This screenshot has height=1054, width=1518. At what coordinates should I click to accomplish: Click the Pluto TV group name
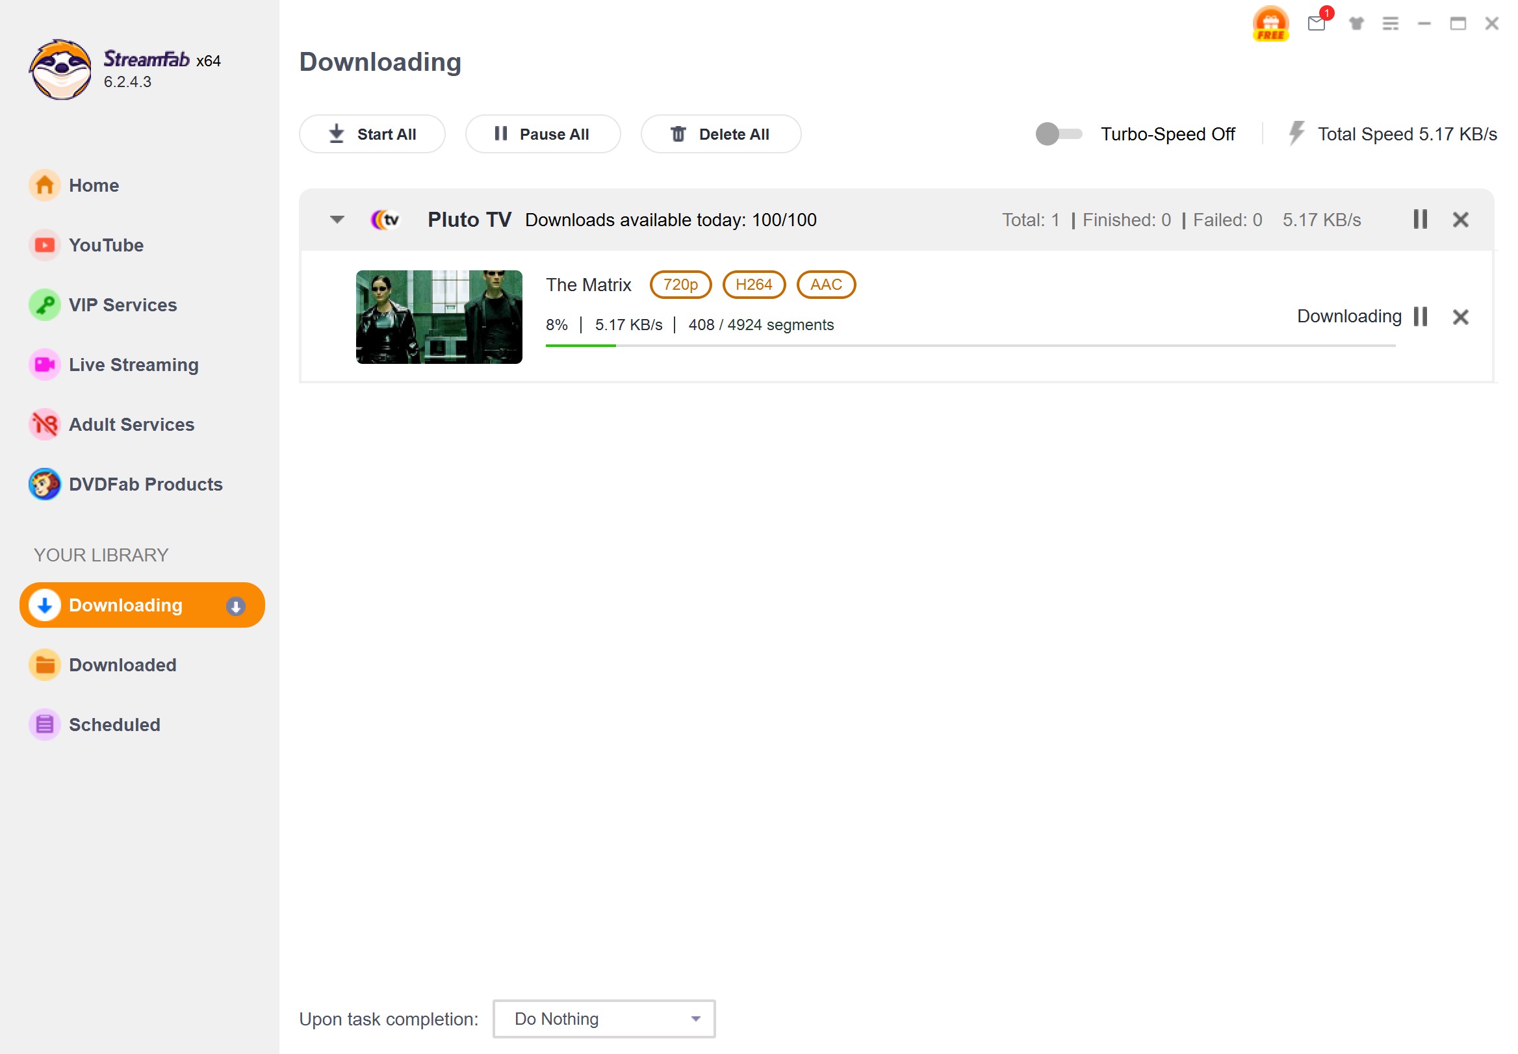469,220
